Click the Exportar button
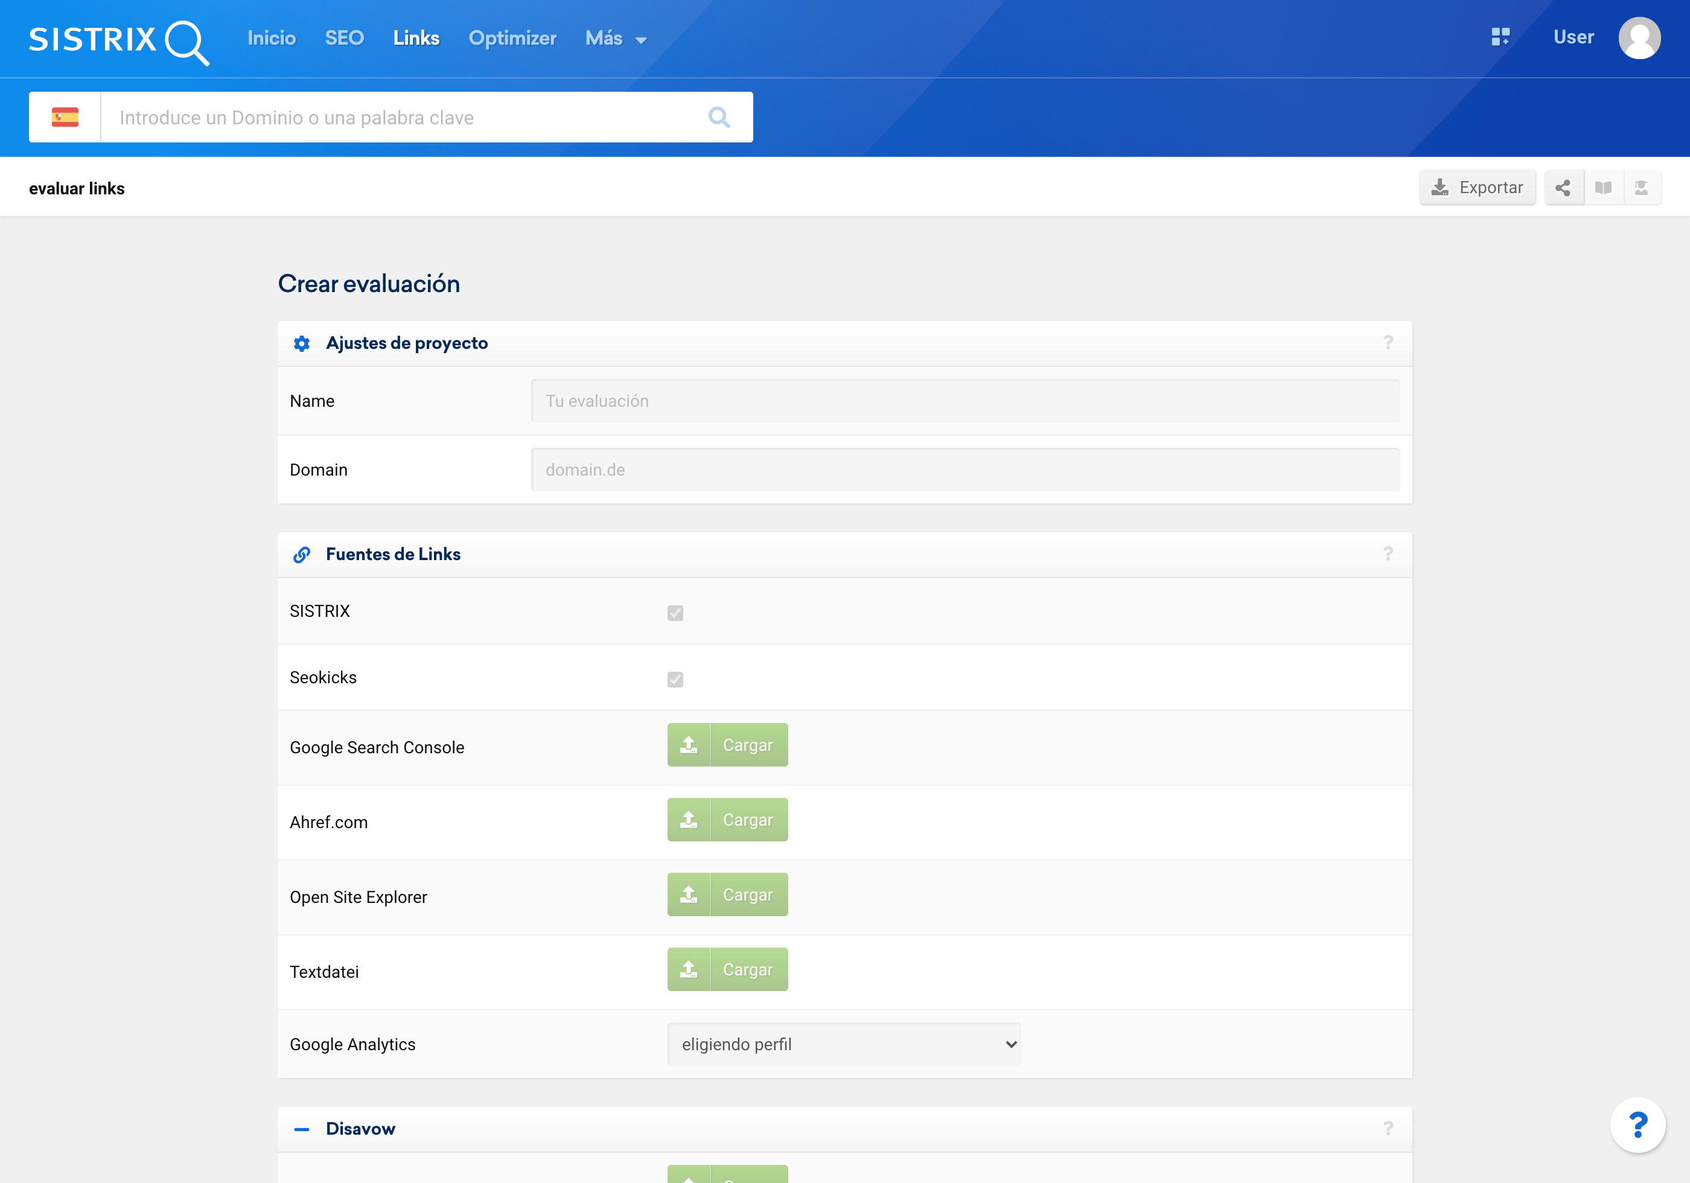The image size is (1690, 1183). tap(1476, 188)
